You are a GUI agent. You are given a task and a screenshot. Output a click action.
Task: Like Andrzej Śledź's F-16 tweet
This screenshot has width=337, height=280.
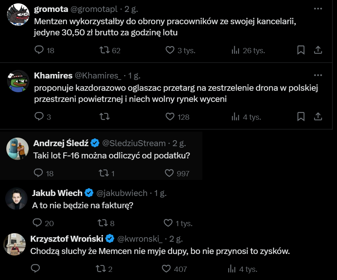(x=170, y=173)
